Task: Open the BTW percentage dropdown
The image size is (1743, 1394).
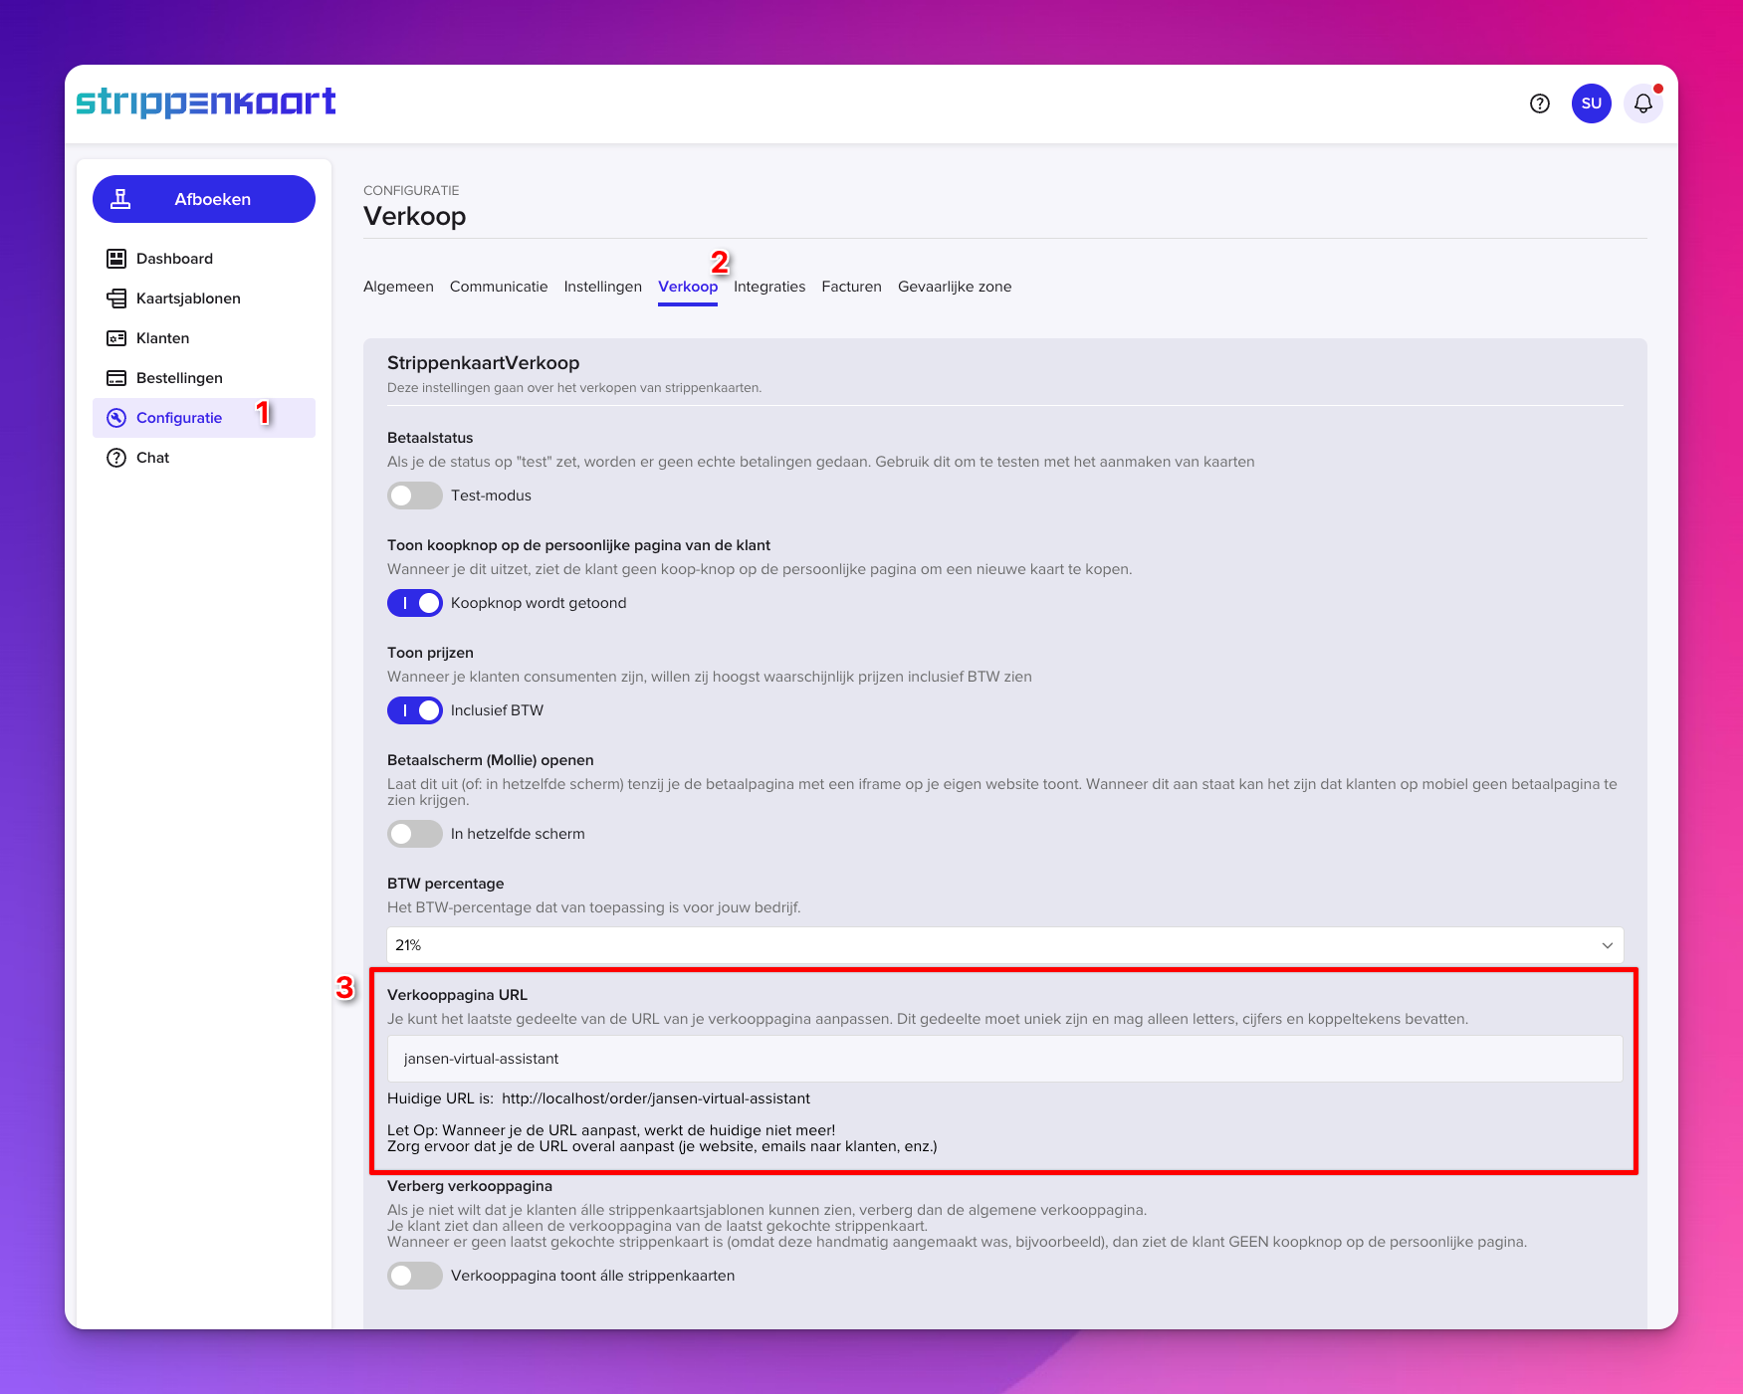Action: click(x=1004, y=945)
